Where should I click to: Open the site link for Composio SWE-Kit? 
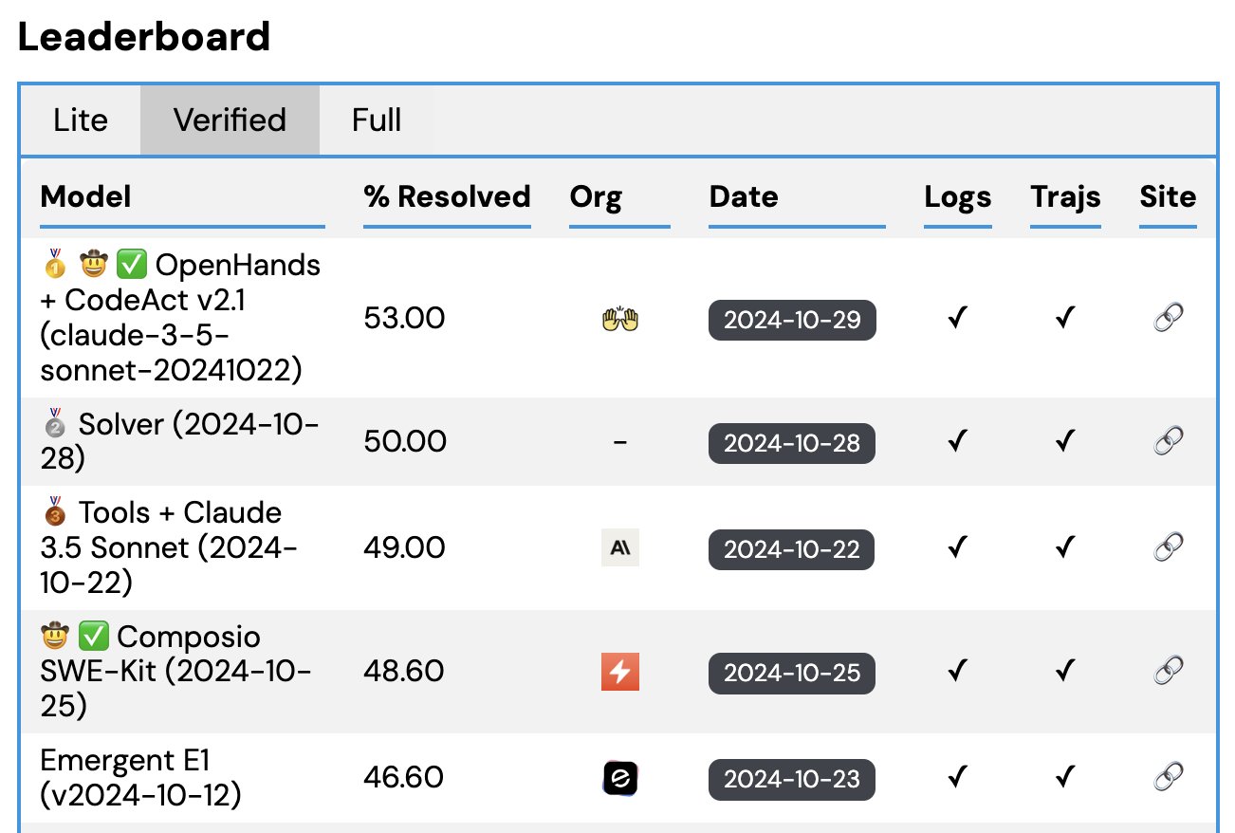(1168, 671)
